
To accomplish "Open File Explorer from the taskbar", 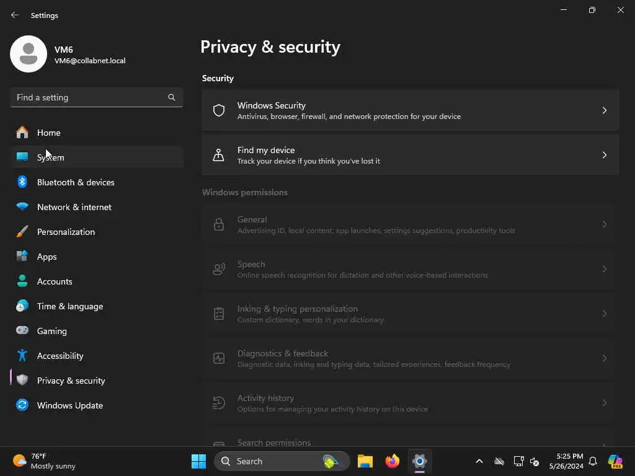I will click(365, 461).
